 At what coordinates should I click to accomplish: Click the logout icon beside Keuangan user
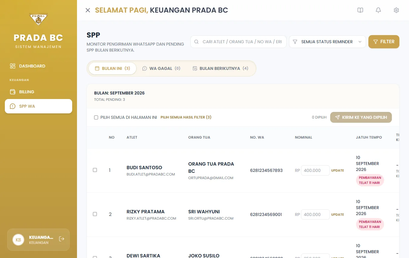(62, 239)
